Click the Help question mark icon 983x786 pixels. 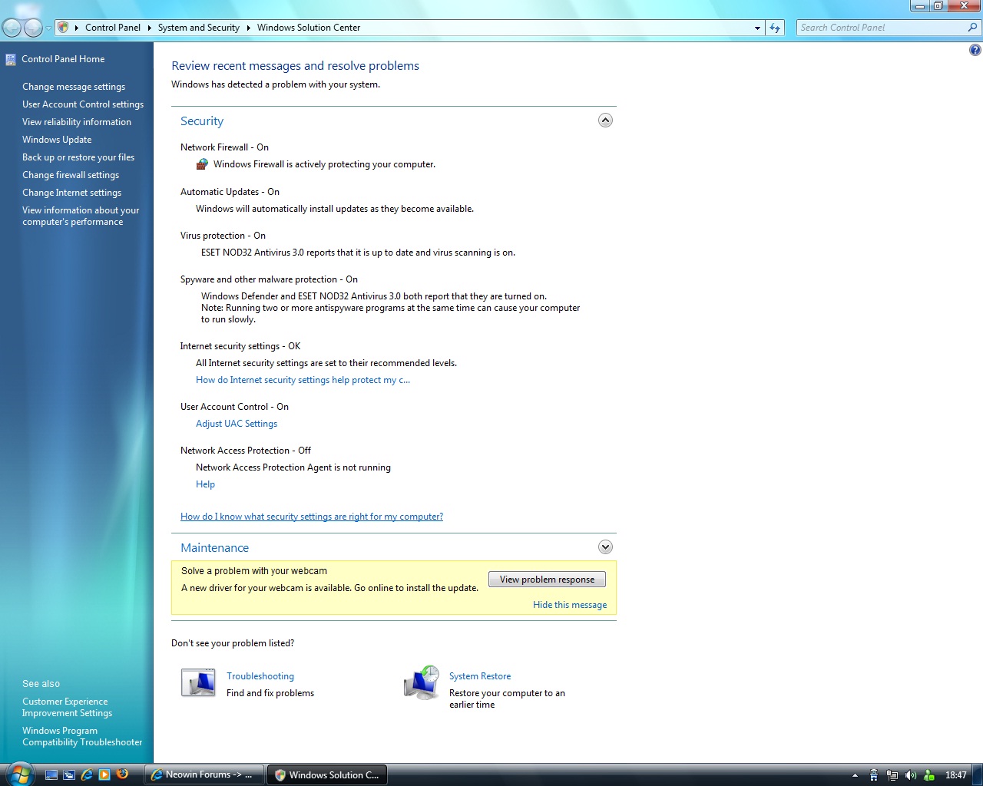pos(975,49)
